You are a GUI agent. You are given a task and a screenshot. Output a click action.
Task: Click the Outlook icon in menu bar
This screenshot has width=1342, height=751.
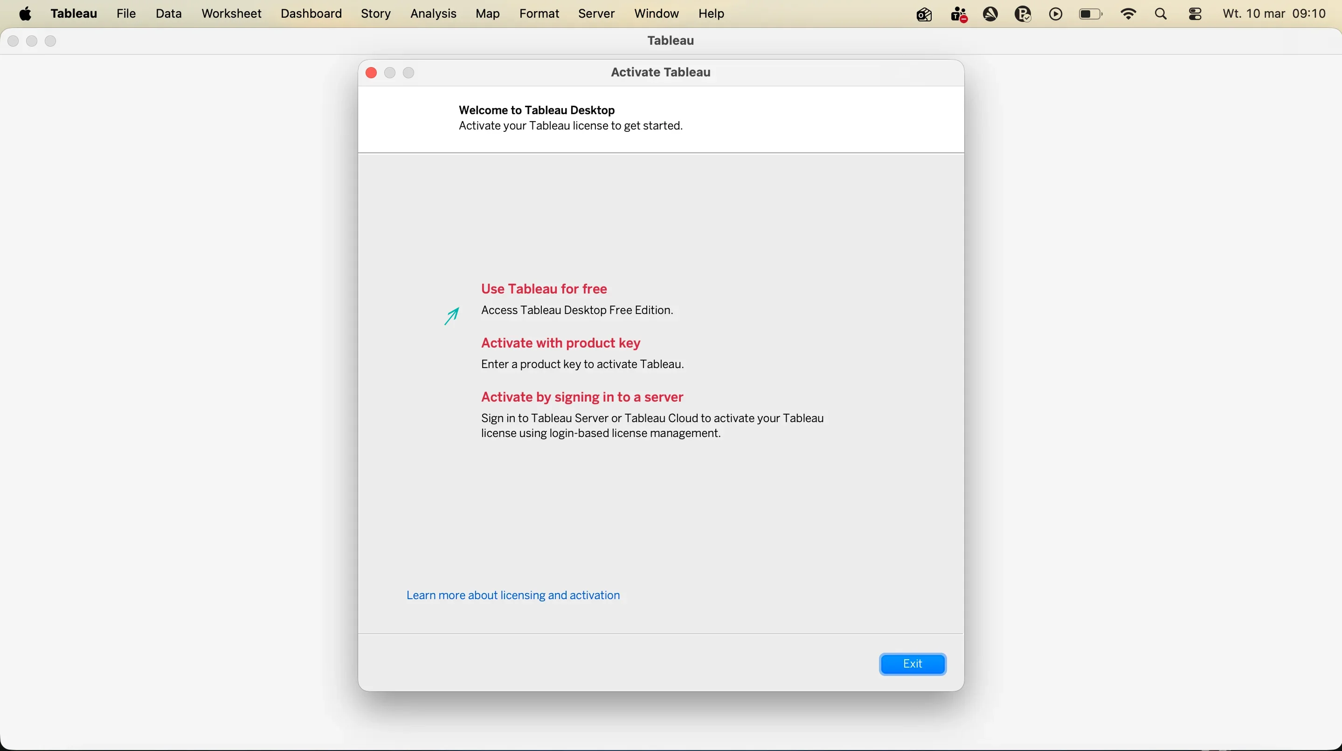pos(924,14)
